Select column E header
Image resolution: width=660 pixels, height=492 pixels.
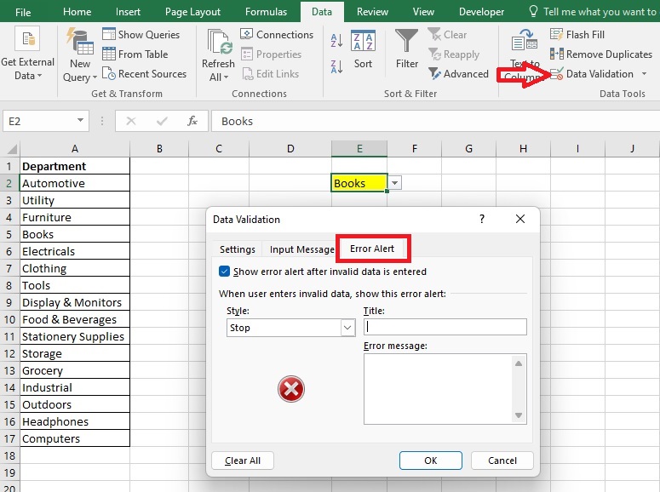point(359,149)
